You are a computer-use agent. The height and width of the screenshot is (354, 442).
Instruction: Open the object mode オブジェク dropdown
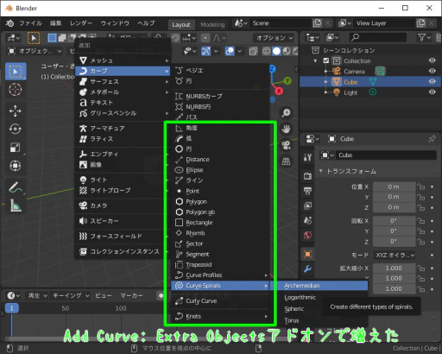click(x=35, y=51)
